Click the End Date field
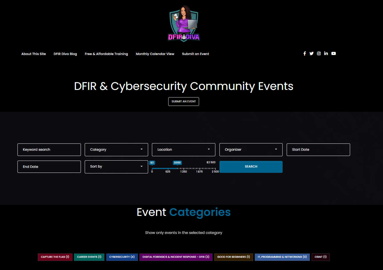 [49, 167]
